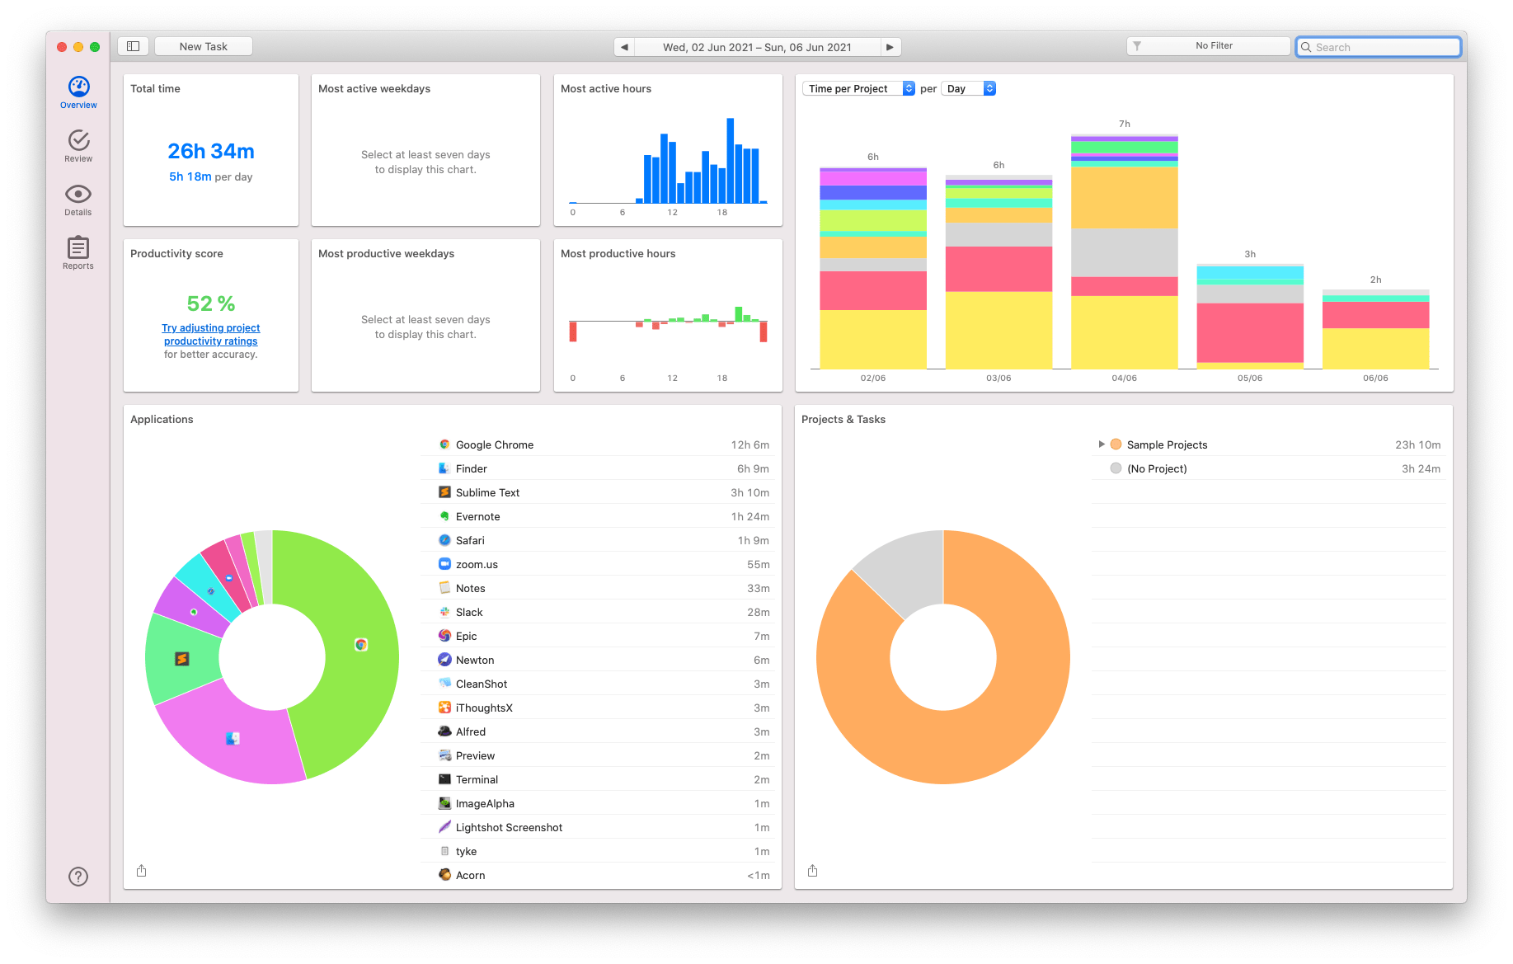Go to the next date range
Screen dimensions: 1513x964
point(890,47)
